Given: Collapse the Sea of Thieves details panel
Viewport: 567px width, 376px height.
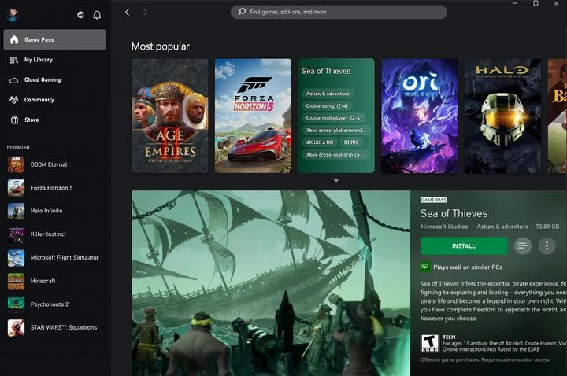Looking at the screenshot, I should (x=336, y=181).
